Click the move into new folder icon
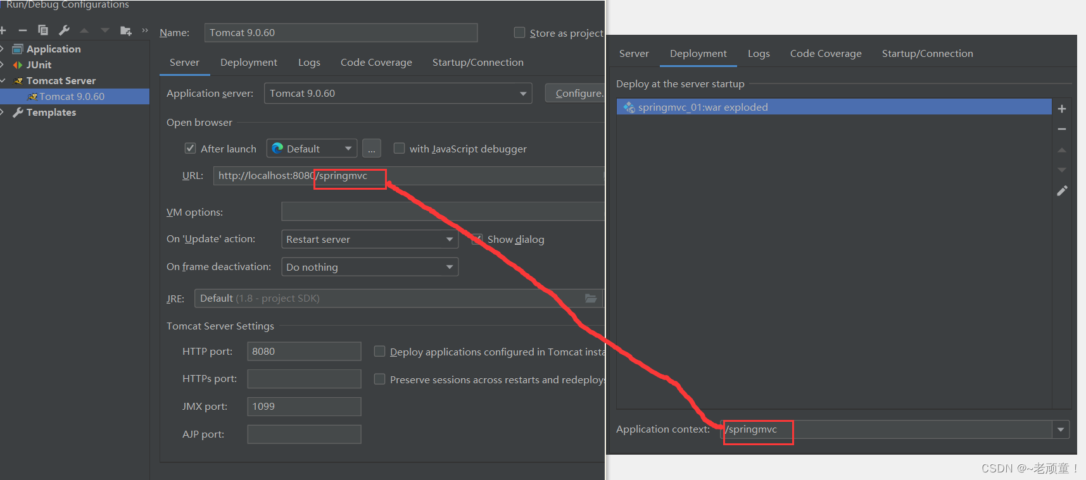Screen dimensions: 1086x480 pyautogui.click(x=126, y=30)
